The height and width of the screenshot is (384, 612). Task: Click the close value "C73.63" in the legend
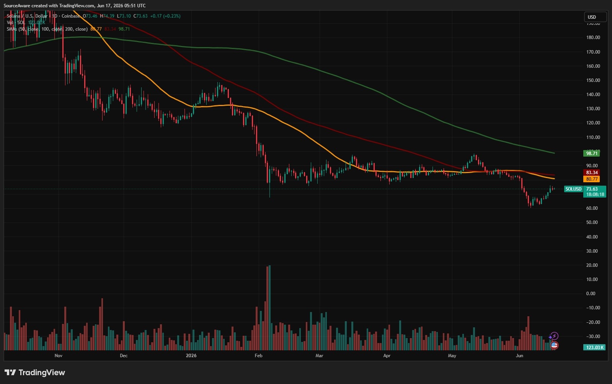click(x=140, y=16)
